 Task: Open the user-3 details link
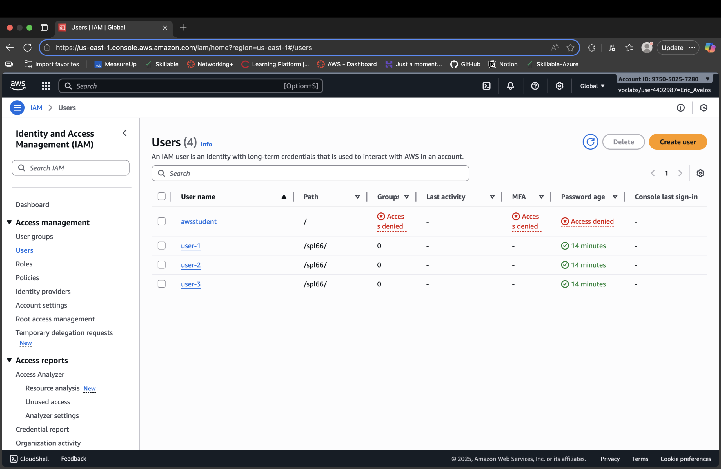(x=191, y=284)
